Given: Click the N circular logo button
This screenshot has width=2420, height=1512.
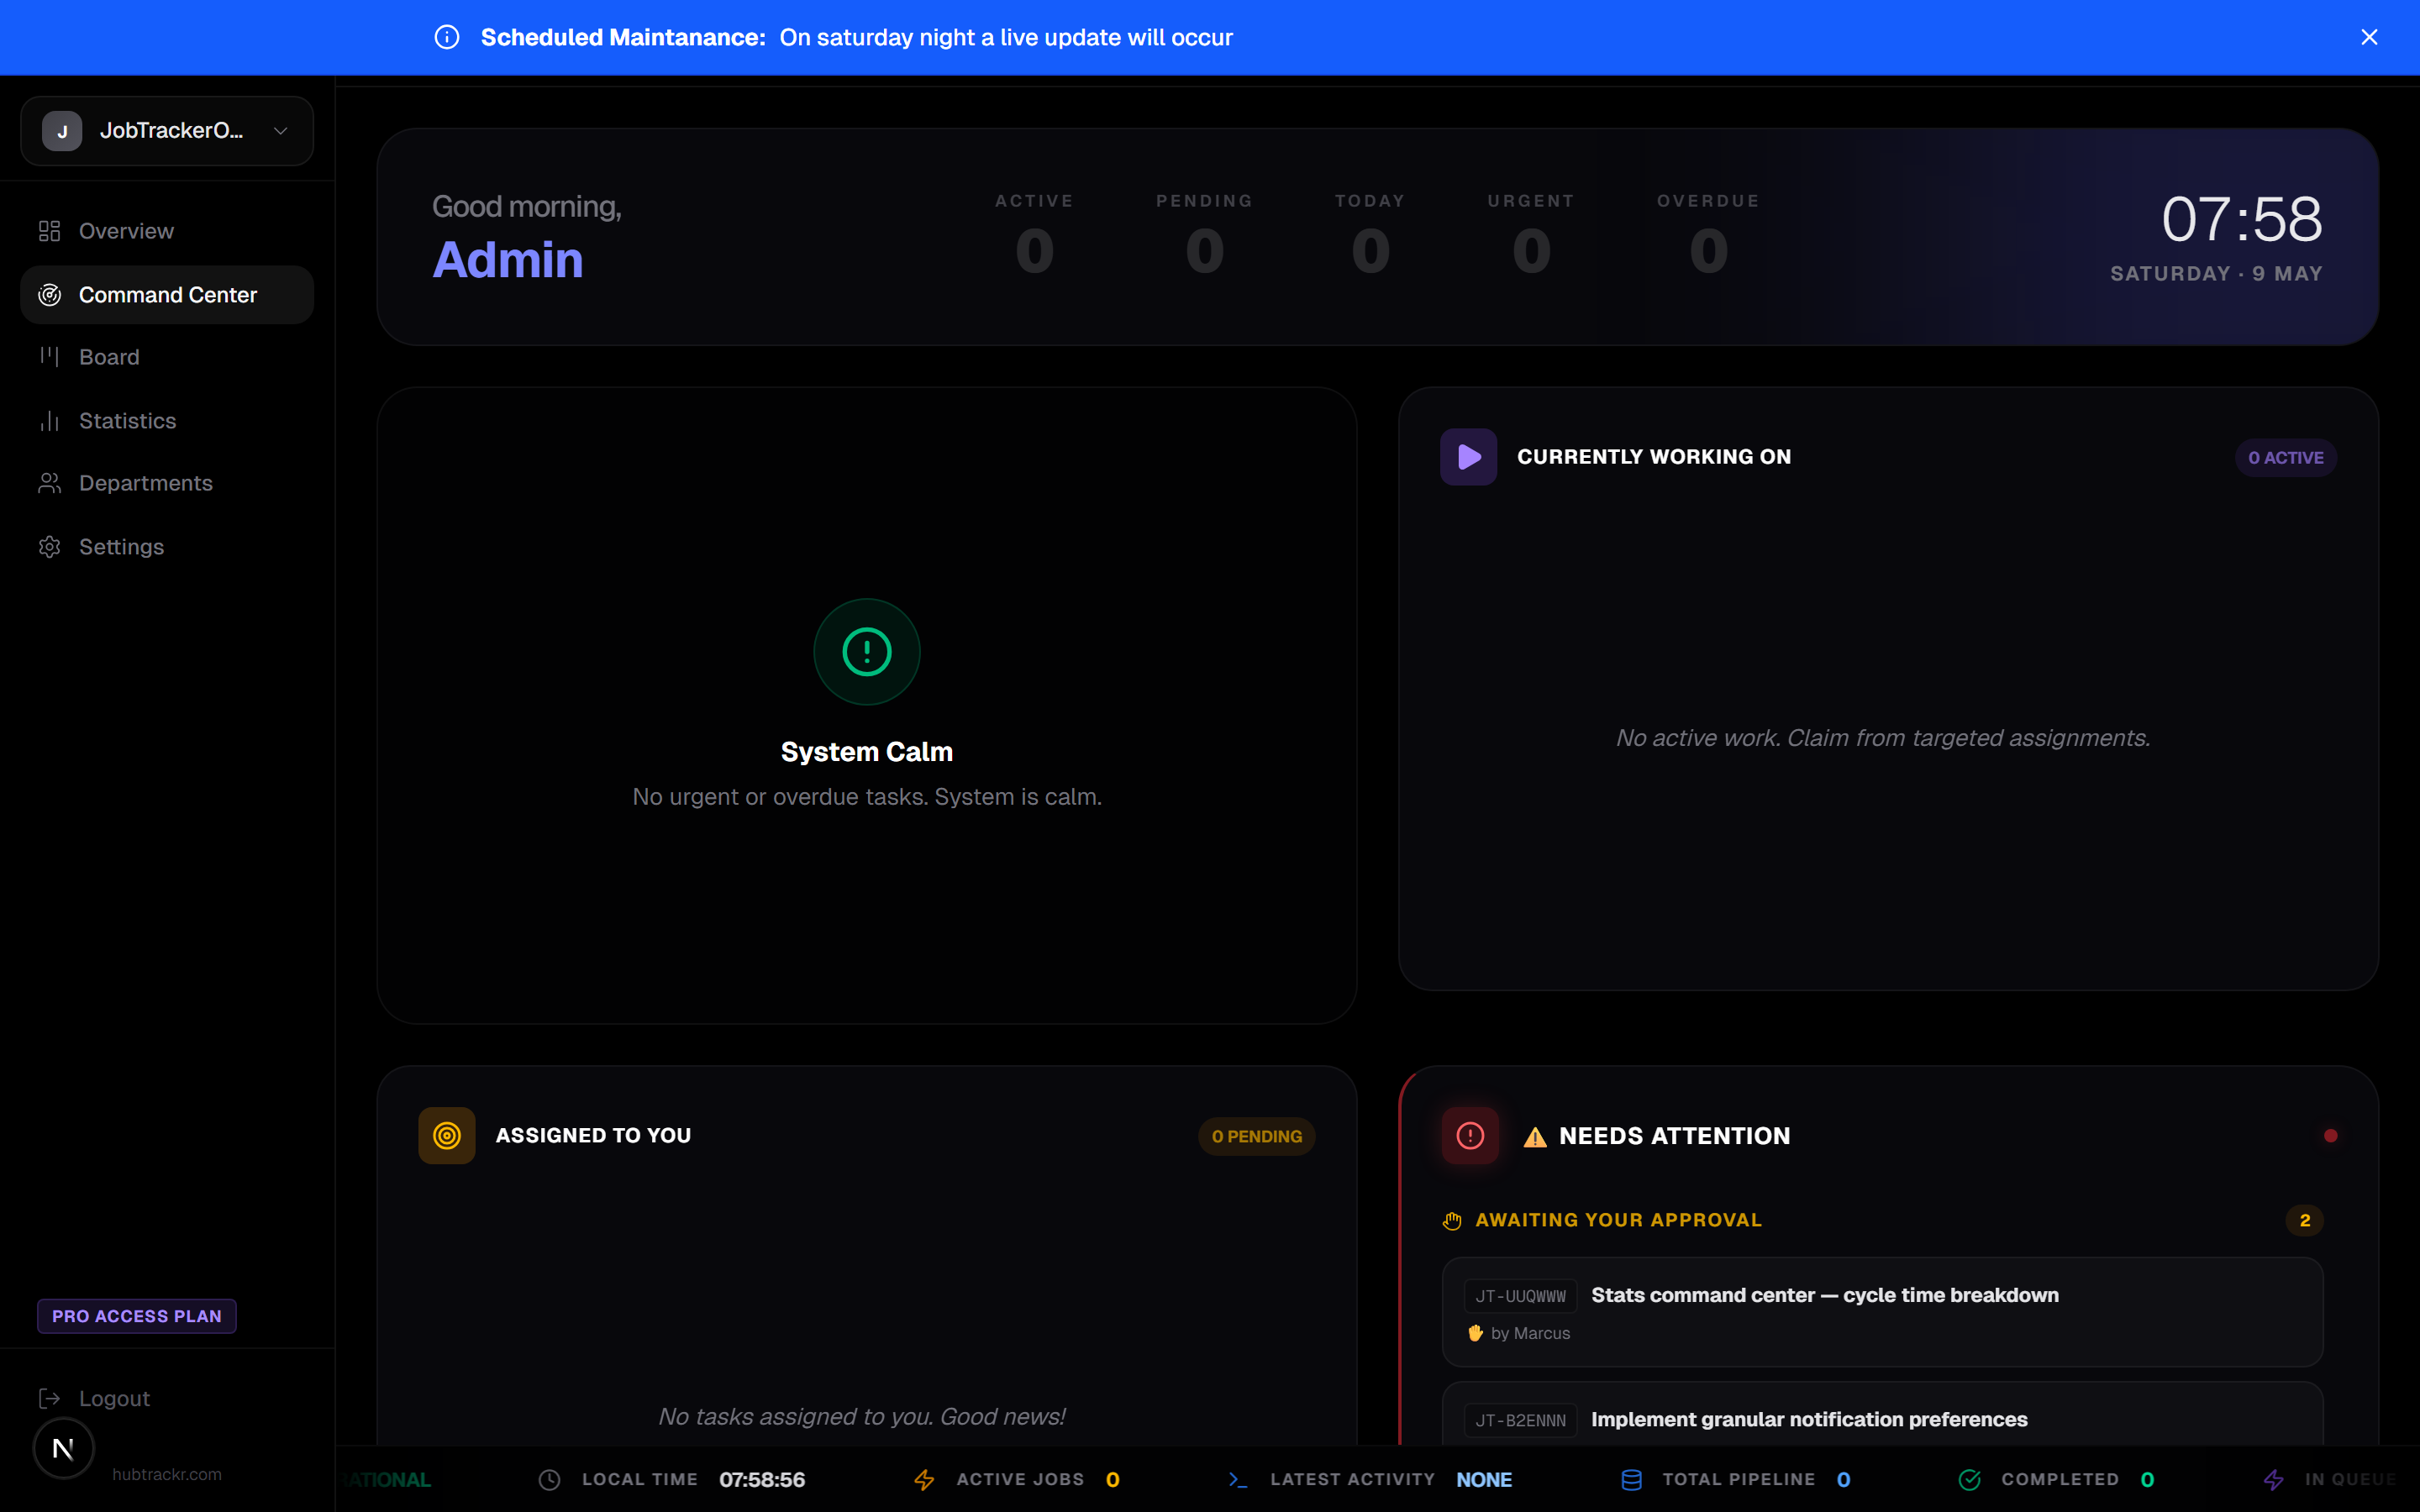Looking at the screenshot, I should tap(63, 1448).
